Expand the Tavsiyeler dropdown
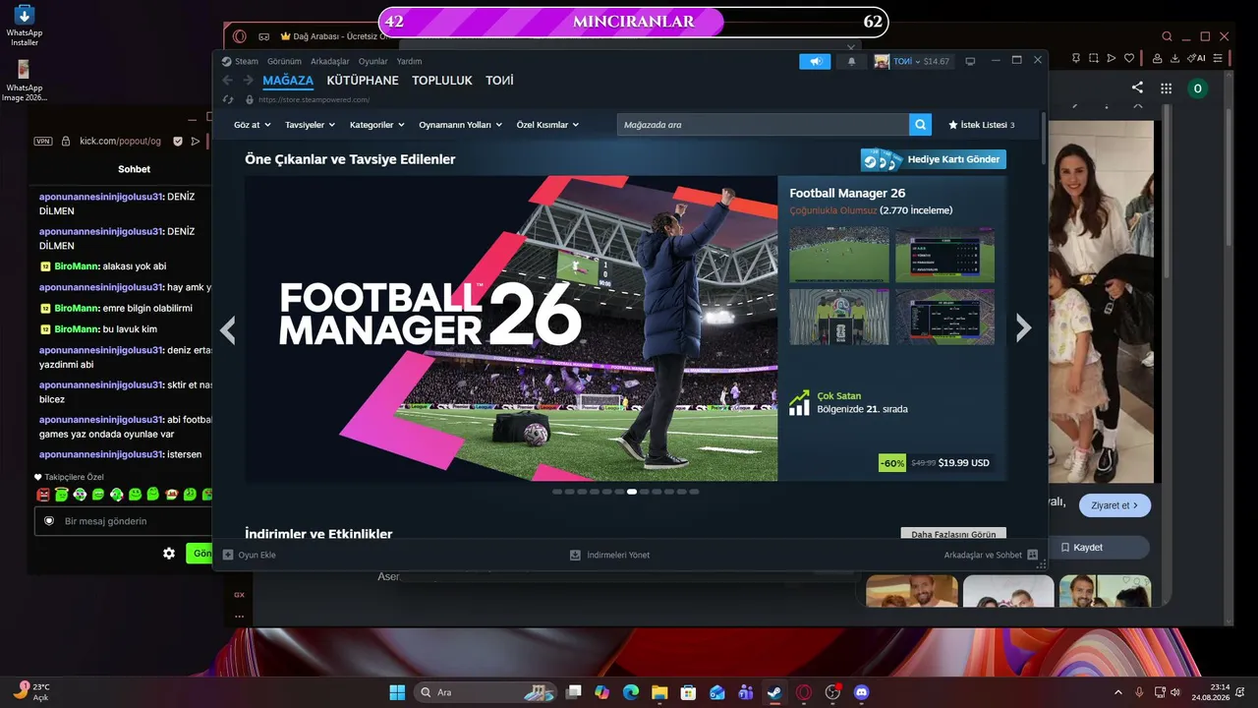Image resolution: width=1258 pixels, height=708 pixels. tap(311, 125)
